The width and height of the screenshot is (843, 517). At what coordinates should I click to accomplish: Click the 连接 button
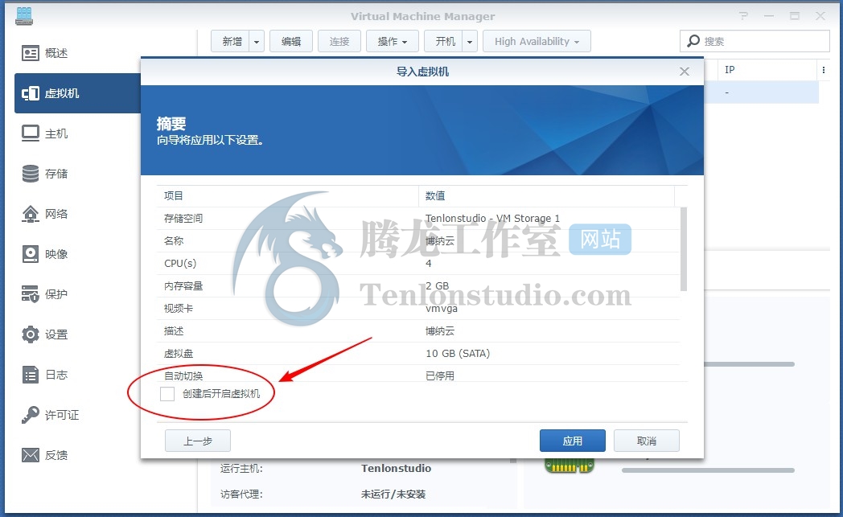coord(339,41)
